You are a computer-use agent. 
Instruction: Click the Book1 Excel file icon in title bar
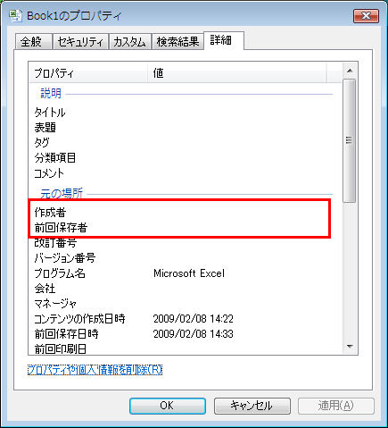tap(15, 16)
